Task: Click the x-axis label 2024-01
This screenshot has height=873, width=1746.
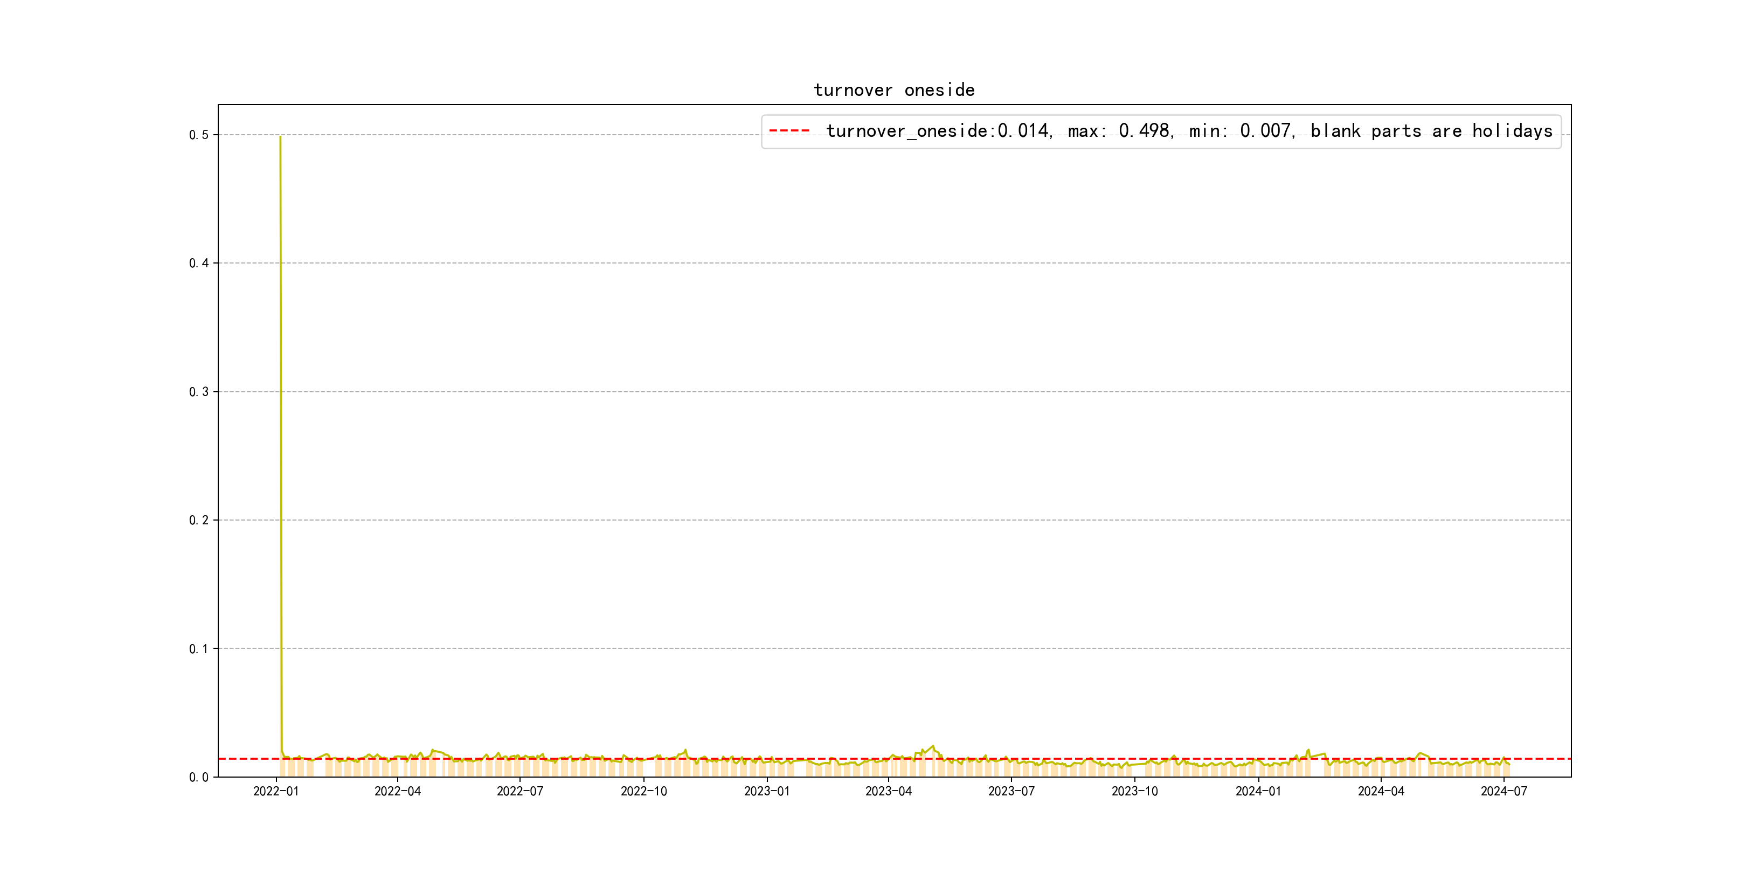Action: pyautogui.click(x=1258, y=791)
